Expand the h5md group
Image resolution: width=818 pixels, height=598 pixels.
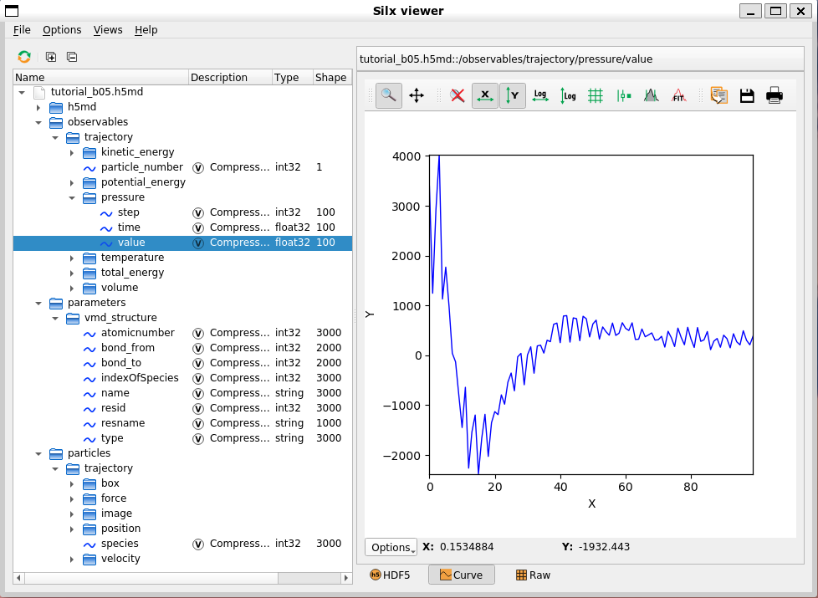click(38, 107)
